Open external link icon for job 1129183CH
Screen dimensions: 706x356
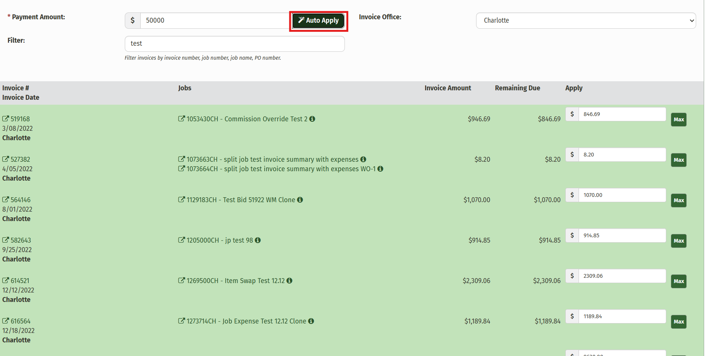coord(182,200)
